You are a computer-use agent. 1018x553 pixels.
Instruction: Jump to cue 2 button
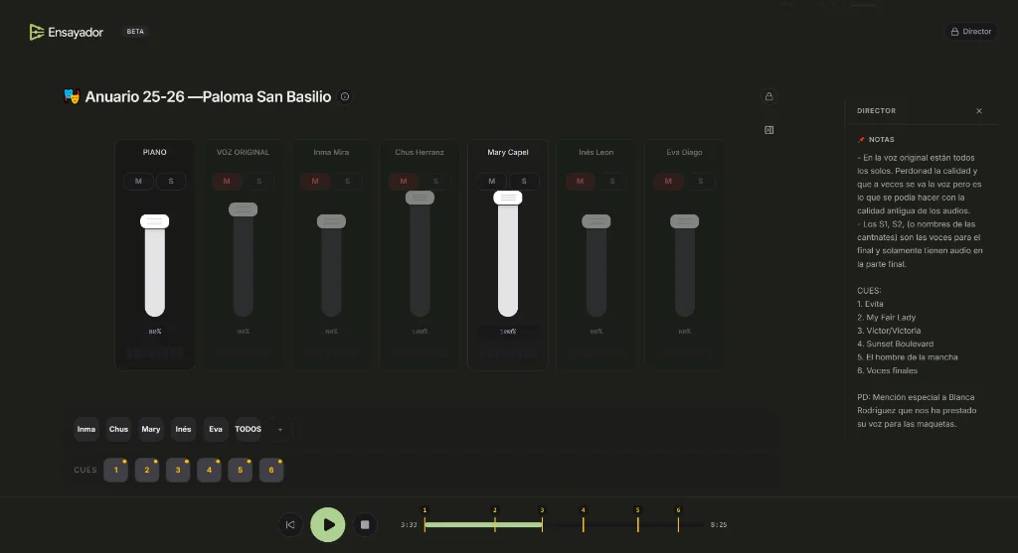147,470
